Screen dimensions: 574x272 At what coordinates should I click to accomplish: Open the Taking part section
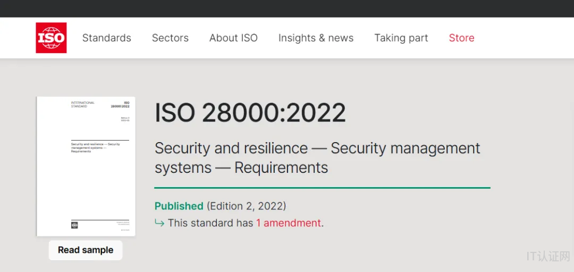coord(401,38)
